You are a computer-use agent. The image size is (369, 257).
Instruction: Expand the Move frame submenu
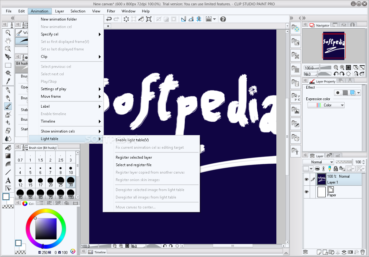click(x=66, y=96)
